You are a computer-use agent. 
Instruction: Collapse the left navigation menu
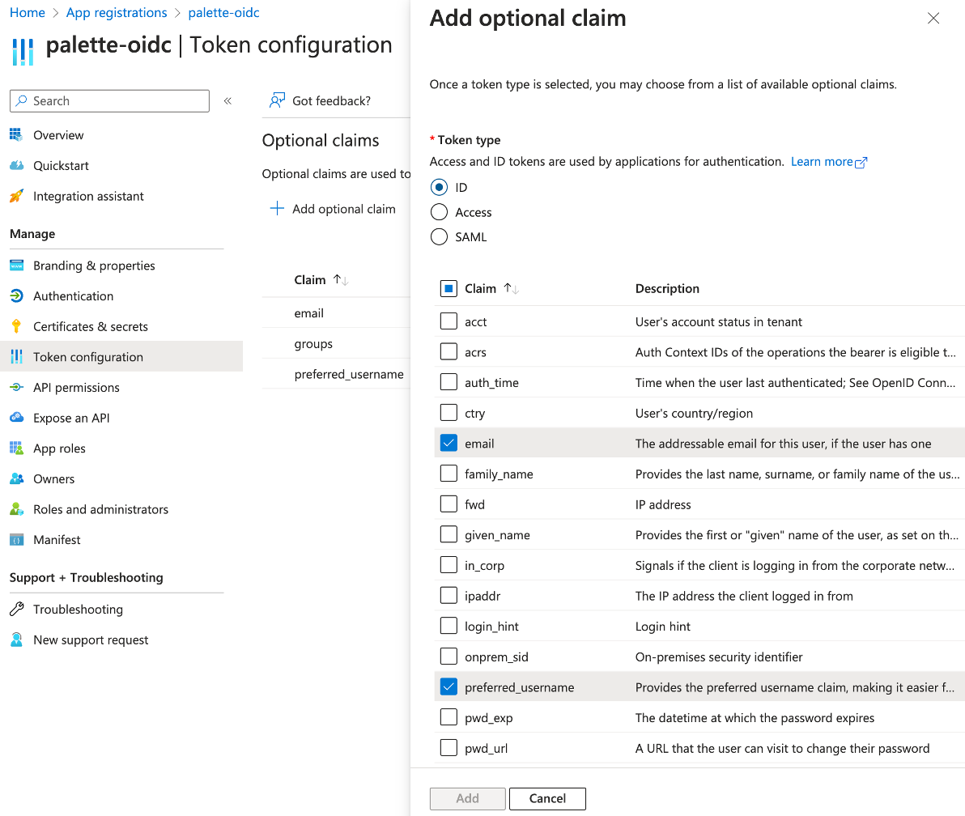(227, 101)
